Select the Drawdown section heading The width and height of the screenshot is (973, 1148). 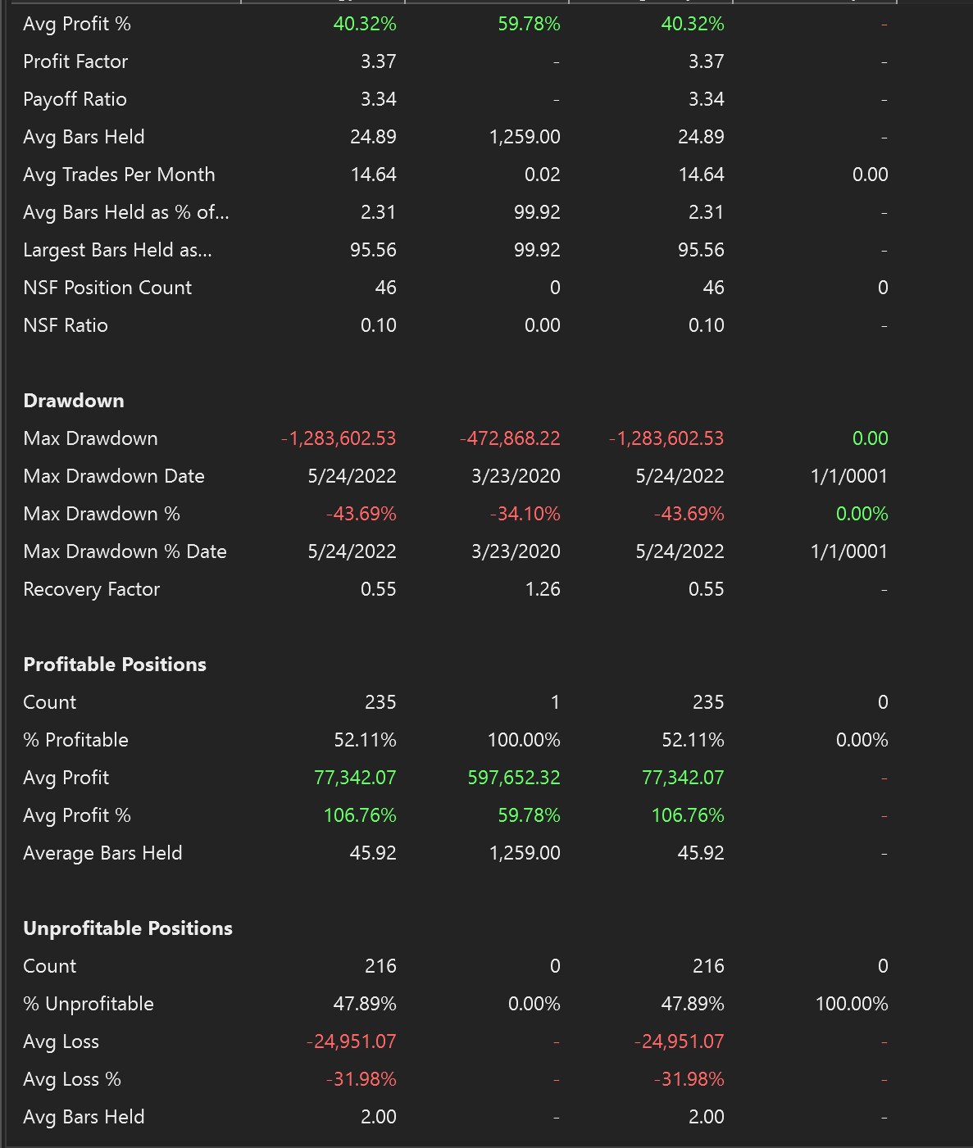point(74,401)
